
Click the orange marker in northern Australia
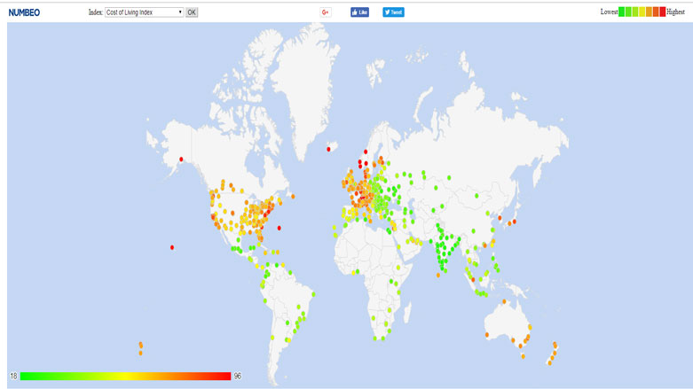[x=503, y=302]
